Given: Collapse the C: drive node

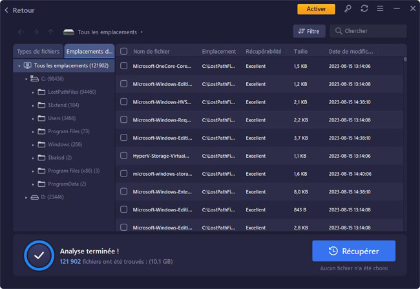Looking at the screenshot, I should tap(26, 79).
